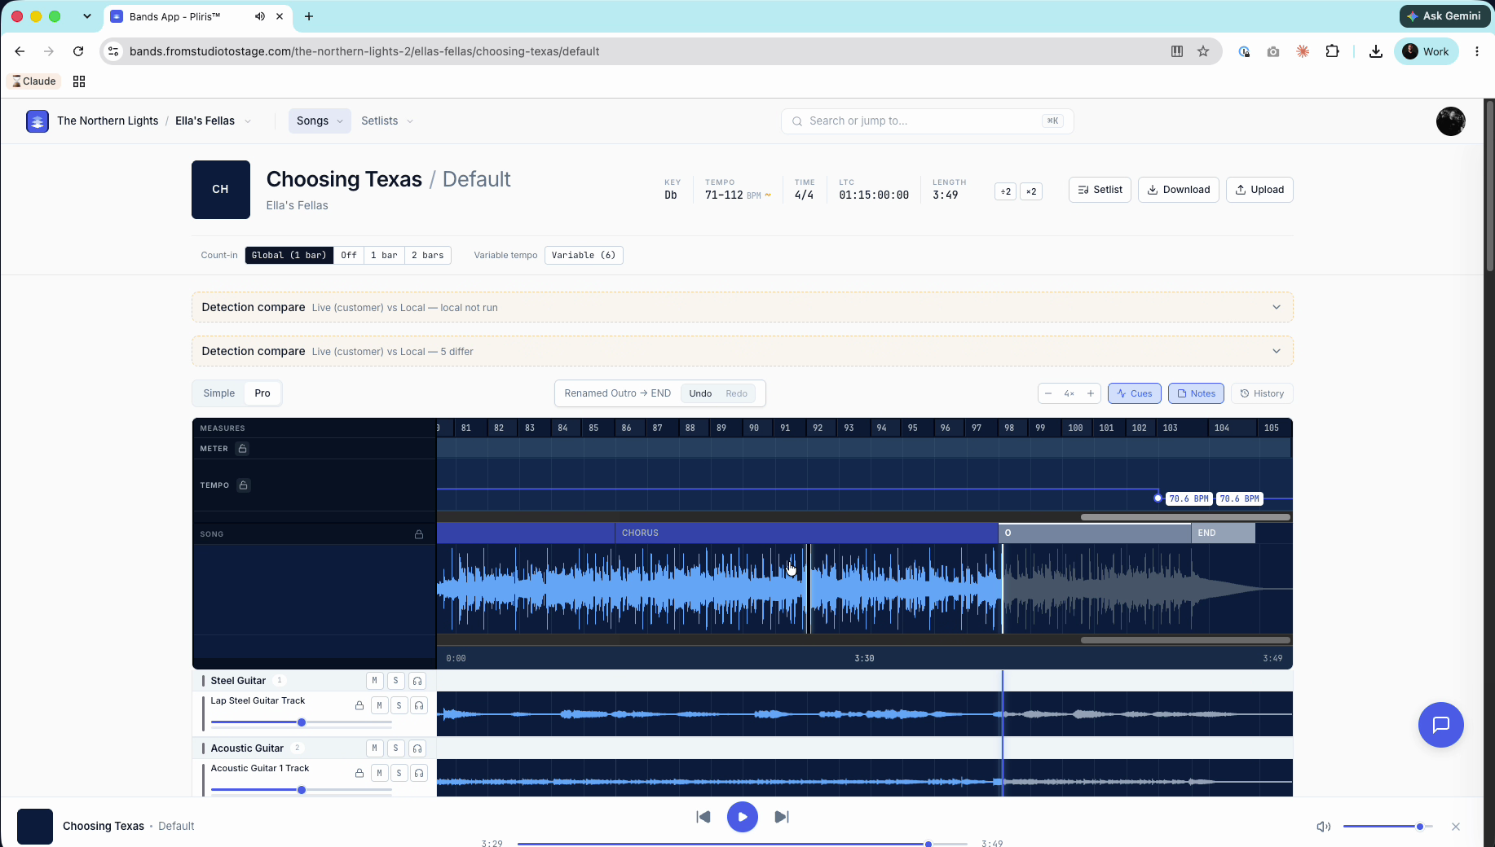The width and height of the screenshot is (1495, 847).
Task: Solo the Lap Steel Guitar Track
Action: point(399,705)
